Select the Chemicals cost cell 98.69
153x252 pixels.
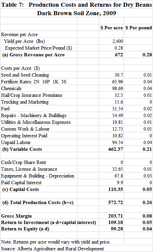118,88
